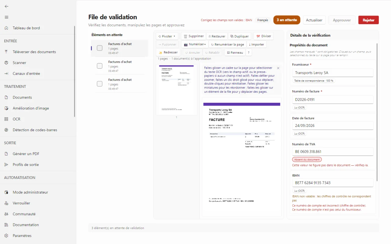The width and height of the screenshot is (391, 244).
Task: Click the 3 en attente badge
Action: [x=287, y=20]
